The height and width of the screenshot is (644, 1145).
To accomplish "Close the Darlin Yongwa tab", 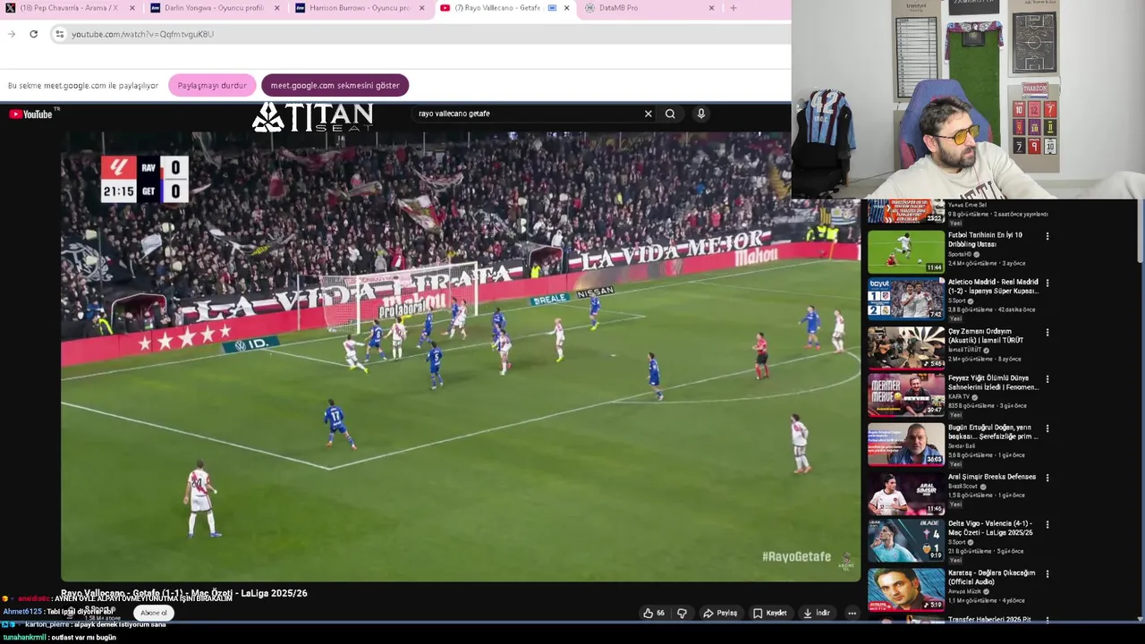I will 276,8.
